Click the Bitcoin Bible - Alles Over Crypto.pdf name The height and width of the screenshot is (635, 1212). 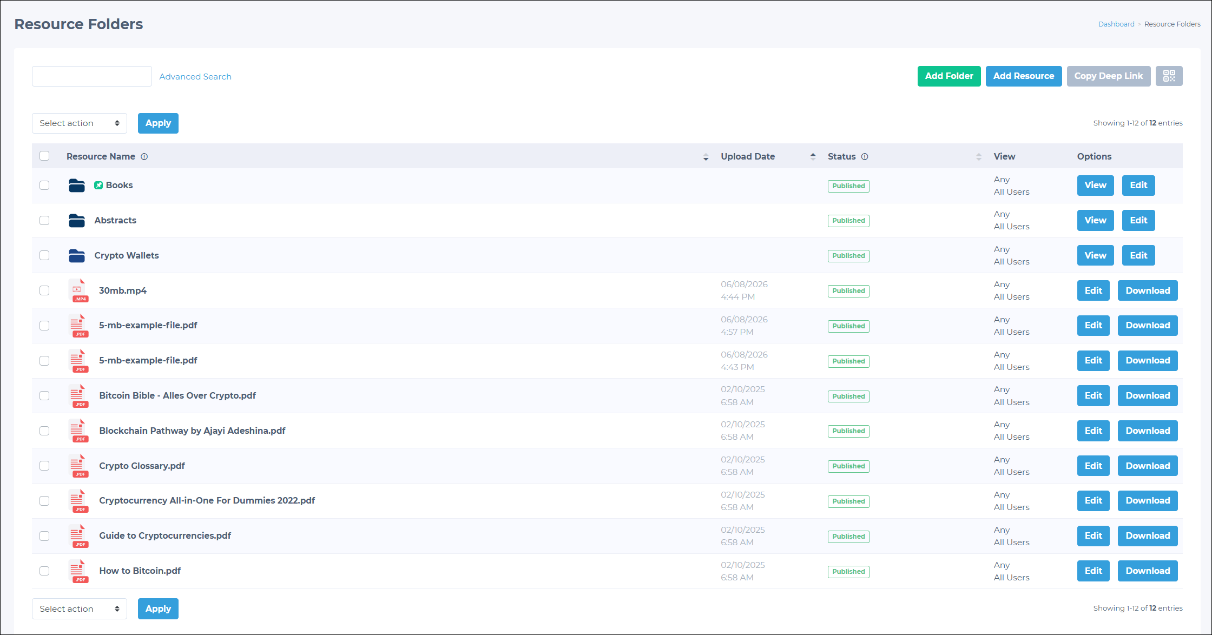(177, 396)
